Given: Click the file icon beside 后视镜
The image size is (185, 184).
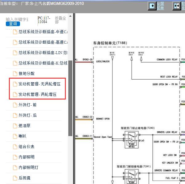Looking at the screenshot, I should click(x=15, y=178).
